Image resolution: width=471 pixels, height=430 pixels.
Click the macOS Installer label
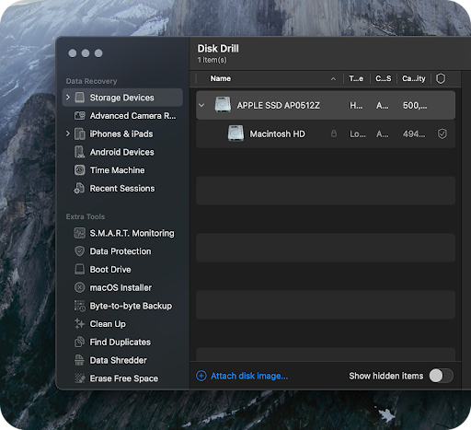121,287
